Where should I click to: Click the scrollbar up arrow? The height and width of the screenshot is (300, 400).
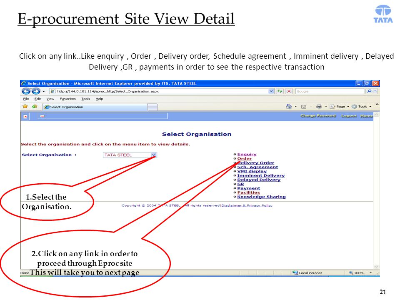coord(376,115)
